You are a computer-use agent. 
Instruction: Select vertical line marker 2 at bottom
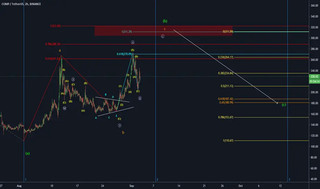pyautogui.click(x=157, y=180)
